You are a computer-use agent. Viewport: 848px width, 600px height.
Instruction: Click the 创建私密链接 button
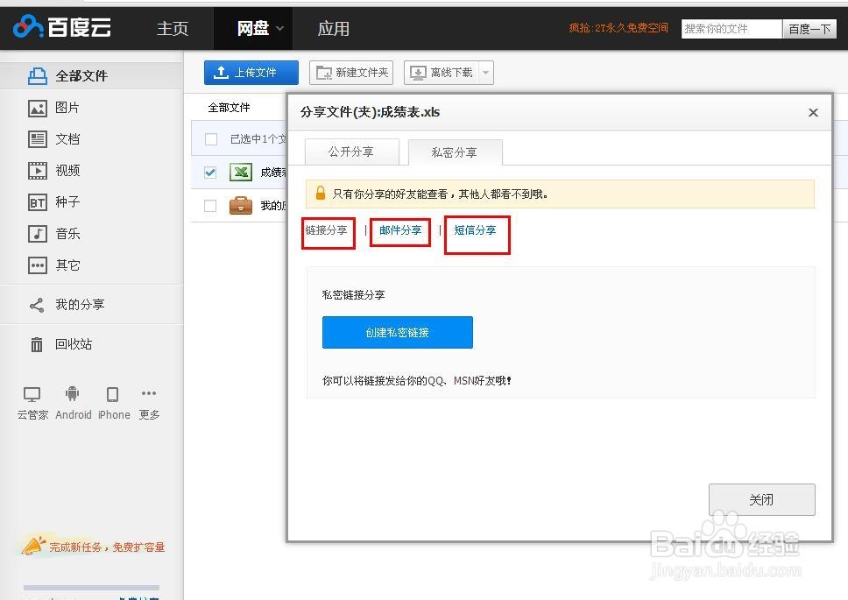[397, 332]
